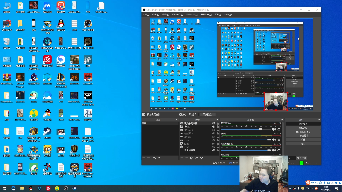Select the Recycle Bin desktop icon

pos(7,43)
